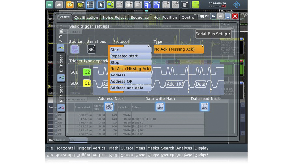This screenshot has height=164, width=293.
Task: Pick 'Repeated start' in the dropdown list
Action: 130,56
